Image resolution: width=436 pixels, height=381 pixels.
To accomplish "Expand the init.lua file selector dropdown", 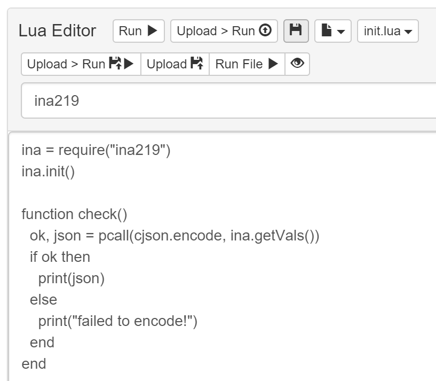I will 387,31.
